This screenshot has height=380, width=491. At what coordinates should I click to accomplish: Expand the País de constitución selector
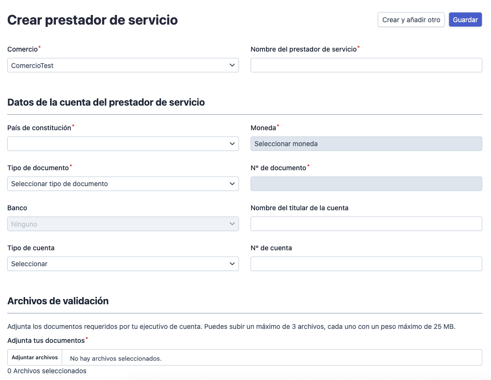coord(123,143)
